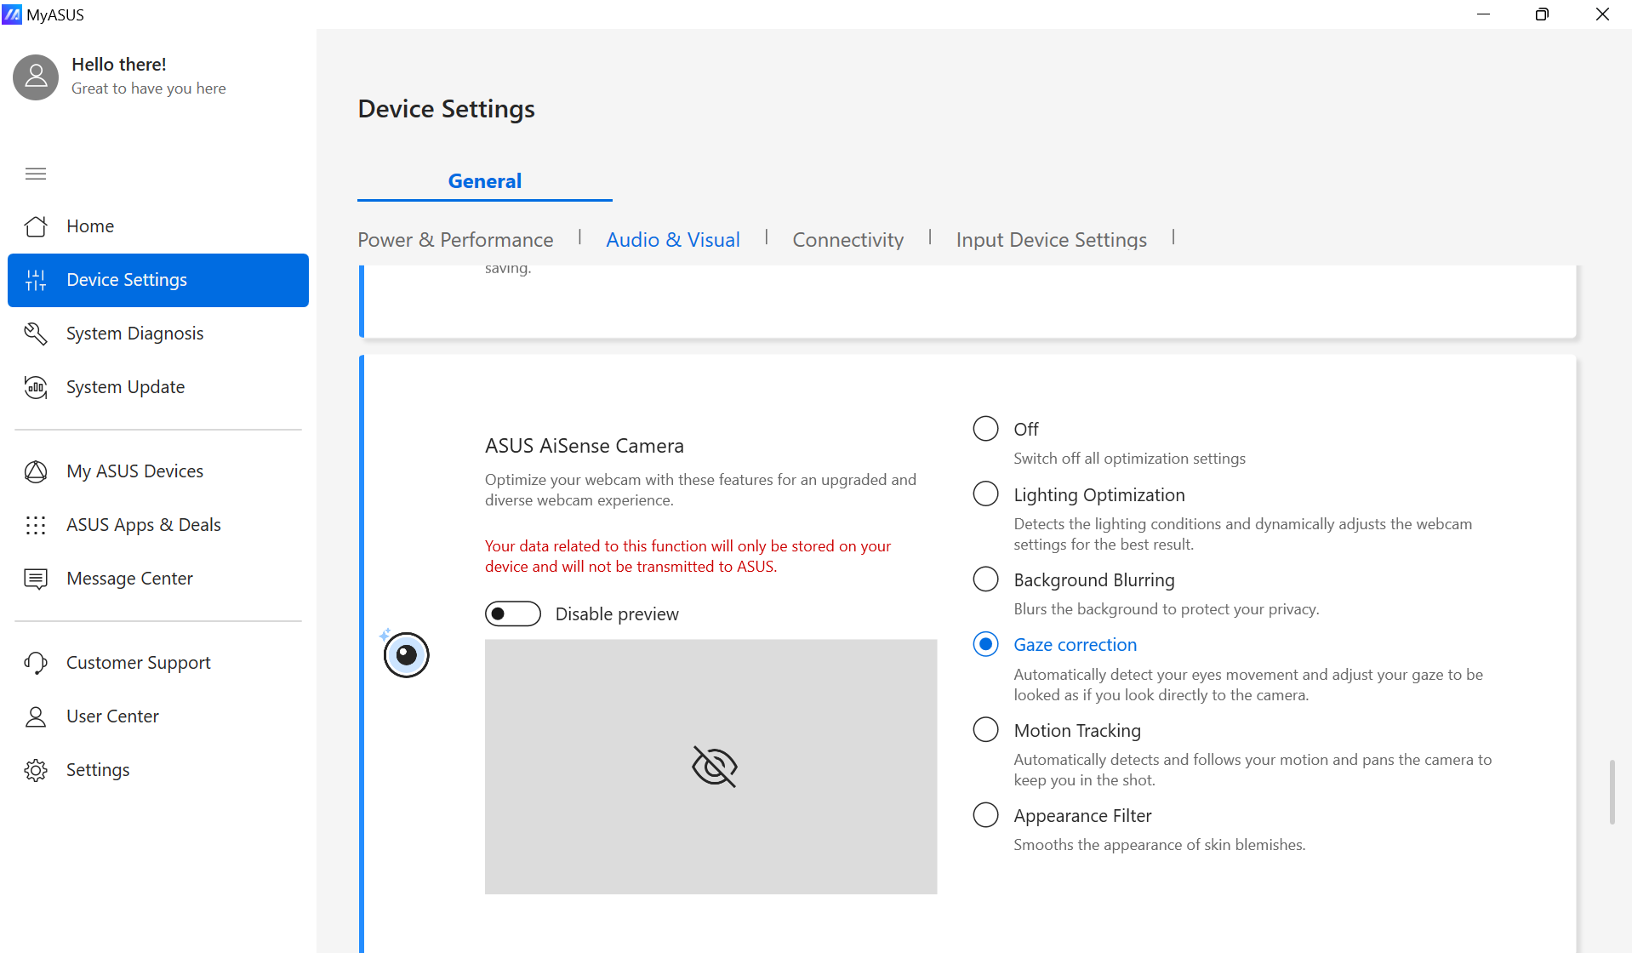This screenshot has height=953, width=1632.
Task: Toggle the Disable preview switch
Action: point(512,613)
